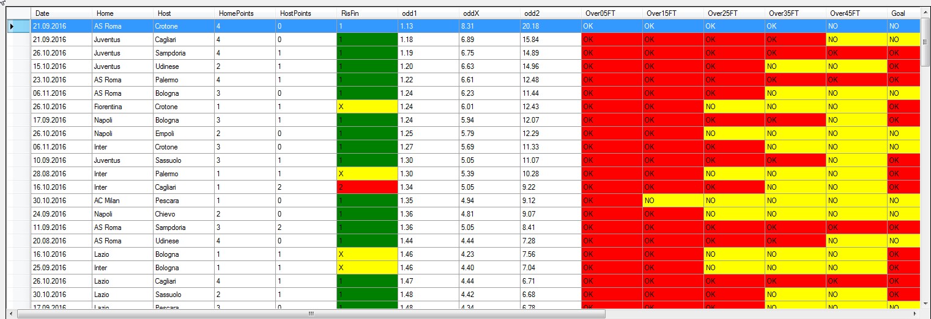Select the red RisFin cell showing 2
Screen dimensions: 931x319
click(367, 187)
